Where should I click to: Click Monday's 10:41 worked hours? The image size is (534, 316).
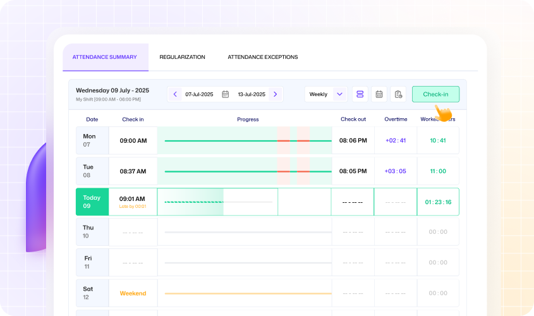pos(438,141)
